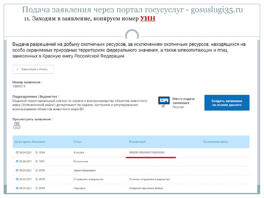This screenshot has width=264, height=198.
Task: Click the 'Приложенные файлы' column header
Action: (215, 142)
